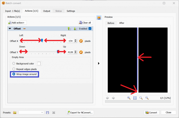The height and width of the screenshot is (118, 179).
Task: Open presets folder icon
Action: point(15,112)
